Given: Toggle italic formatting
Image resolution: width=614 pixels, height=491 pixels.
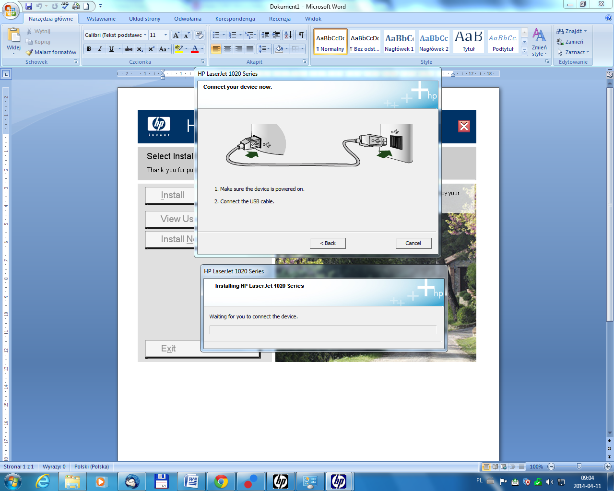Looking at the screenshot, I should [100, 49].
